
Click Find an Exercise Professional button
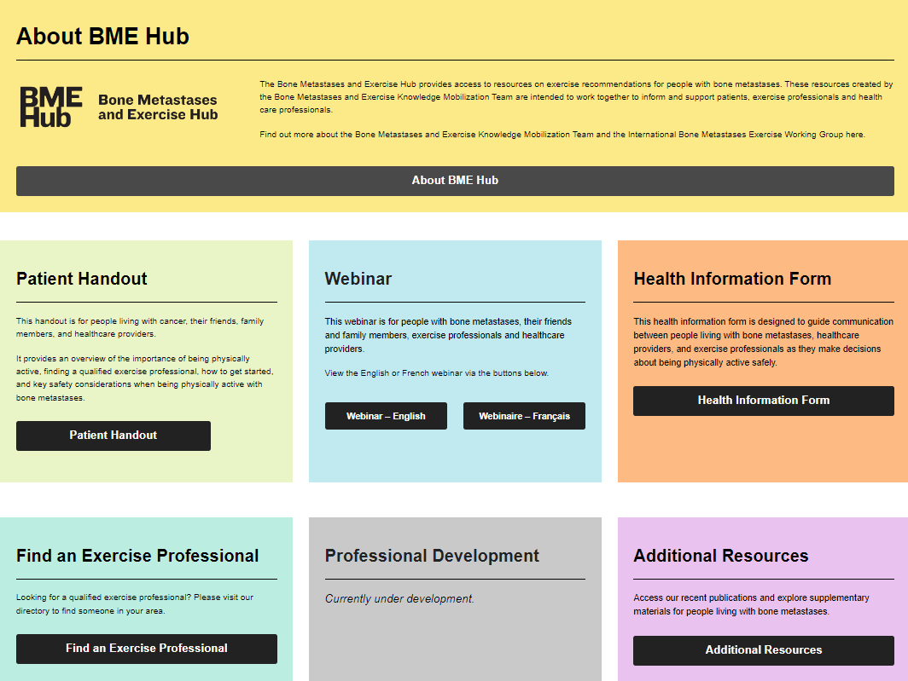click(x=146, y=649)
